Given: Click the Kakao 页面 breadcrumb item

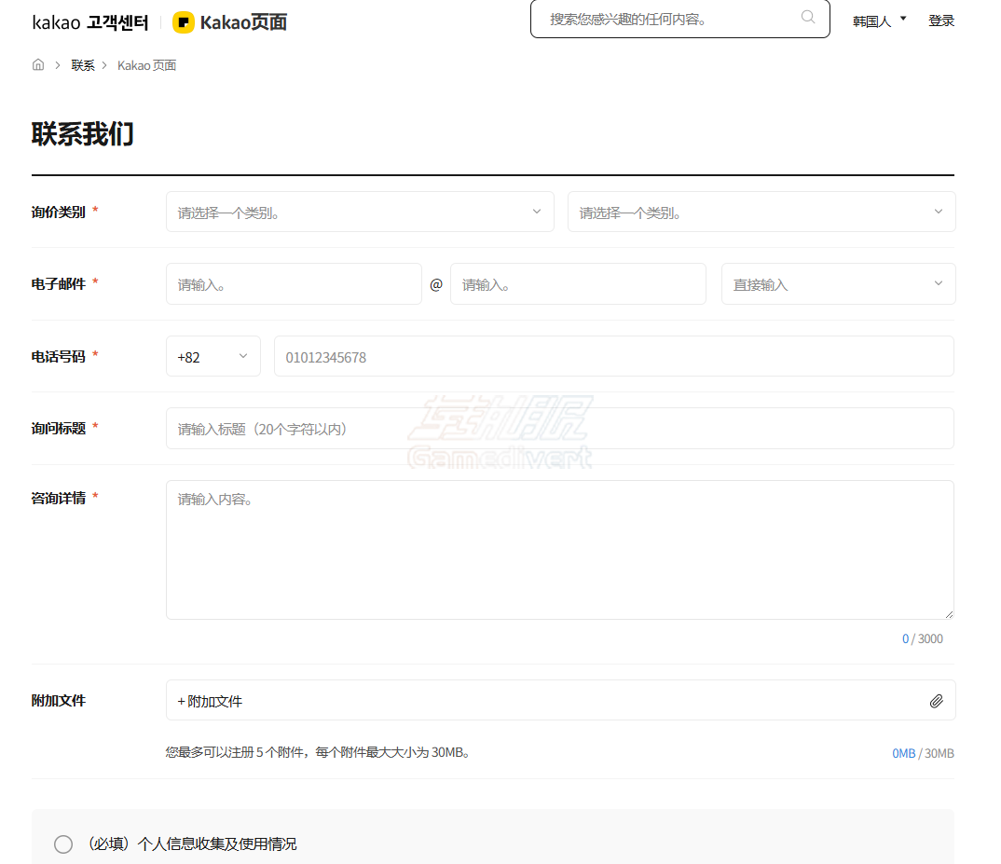Looking at the screenshot, I should [146, 65].
